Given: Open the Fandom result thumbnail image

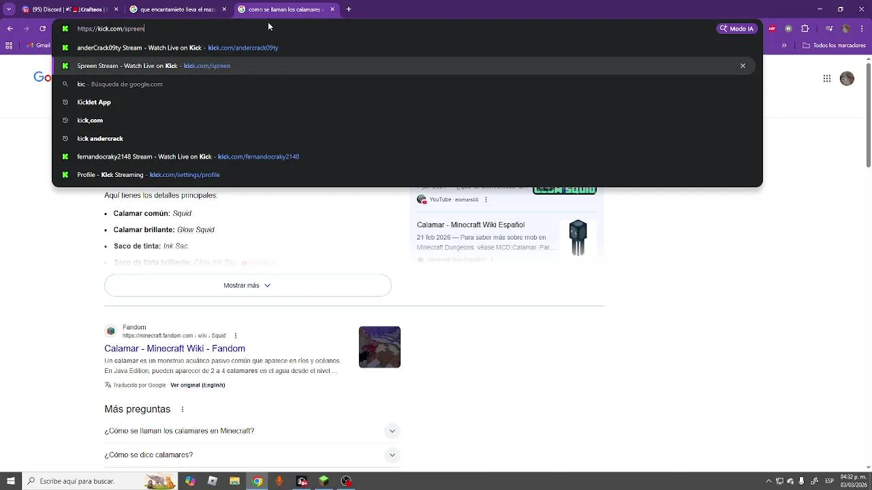Looking at the screenshot, I should tap(379, 347).
